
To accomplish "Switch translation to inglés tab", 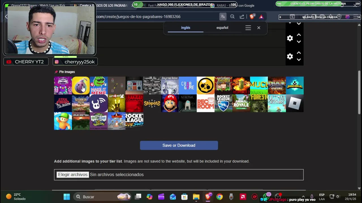I will pos(186,28).
